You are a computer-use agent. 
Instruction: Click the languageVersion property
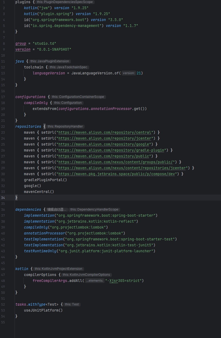coord(49,73)
